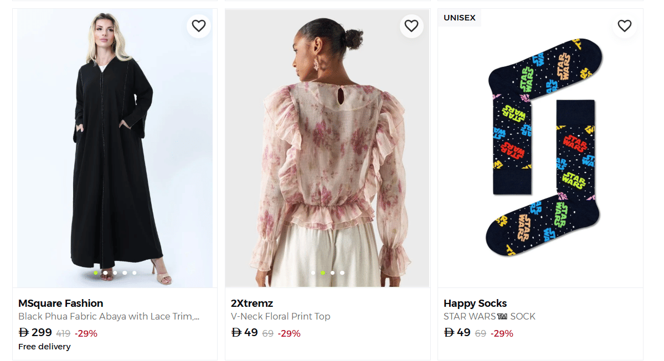Click the 2Xtremz brand name
Screen dimensions: 664x361
pyautogui.click(x=252, y=303)
